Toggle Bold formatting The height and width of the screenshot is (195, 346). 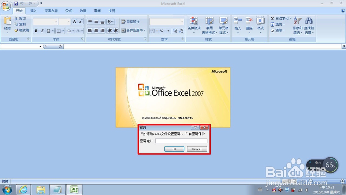click(36, 31)
